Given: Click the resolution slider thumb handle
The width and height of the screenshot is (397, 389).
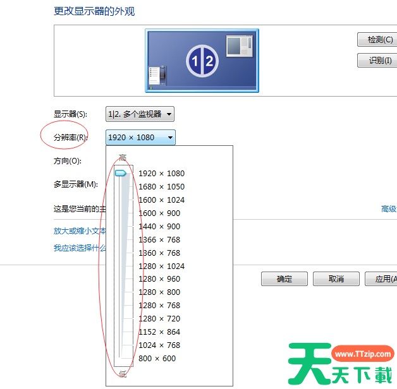Looking at the screenshot, I should 120,173.
